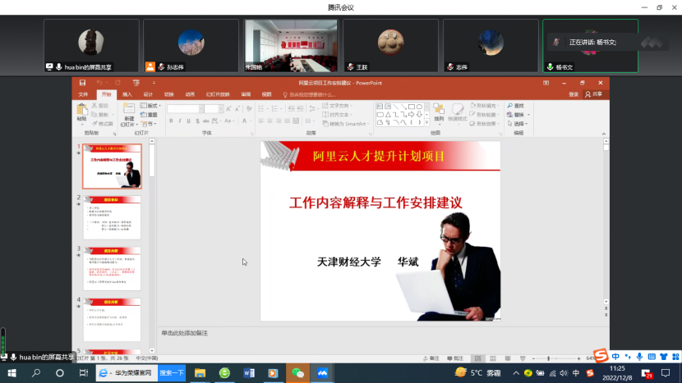Click the Save icon in PowerPoint title bar
Viewport: 682px width, 383px height.
82,83
